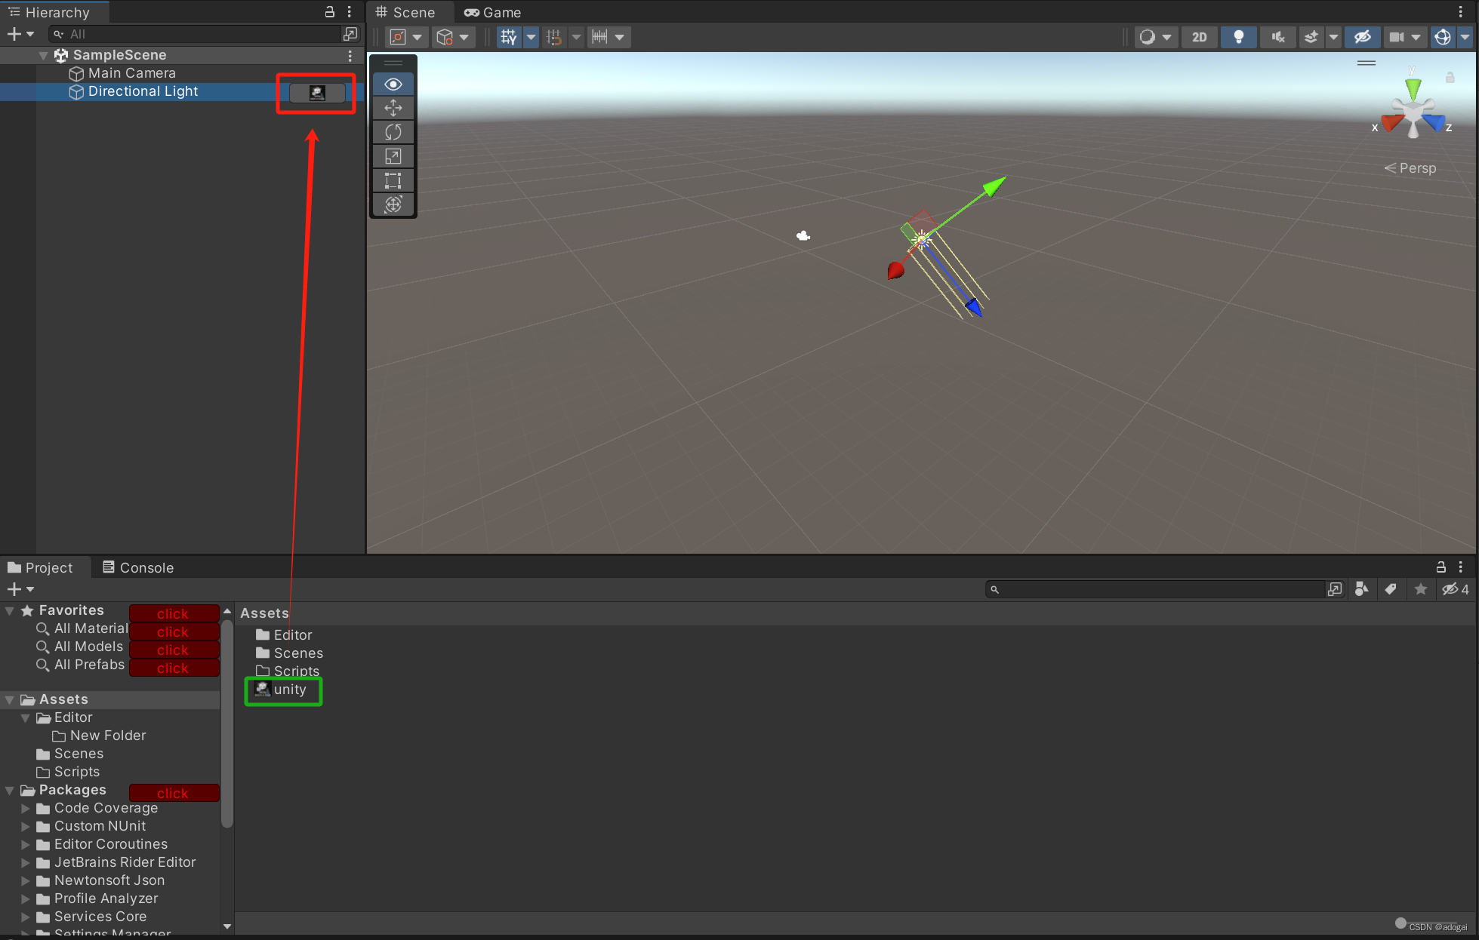Click the project tree vertical scrollbar
The image size is (1479, 940).
pyautogui.click(x=226, y=724)
